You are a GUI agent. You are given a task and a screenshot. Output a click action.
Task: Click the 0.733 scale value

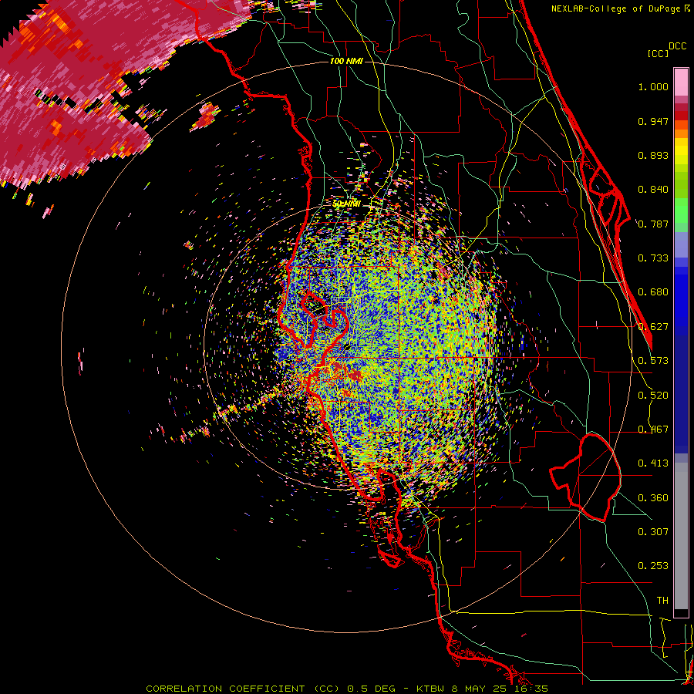pyautogui.click(x=653, y=258)
